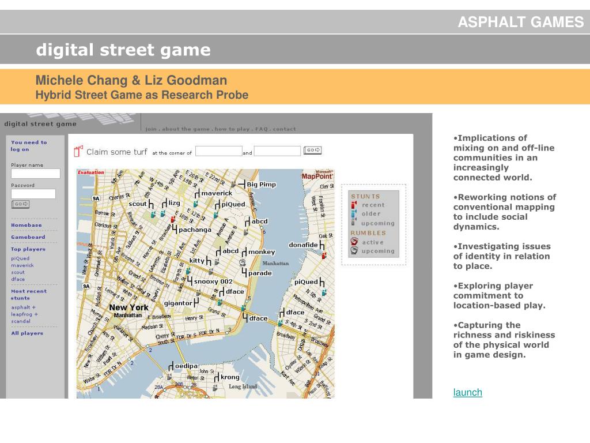Focus the second street field after and
Screen dimensions: 590x443
point(277,151)
